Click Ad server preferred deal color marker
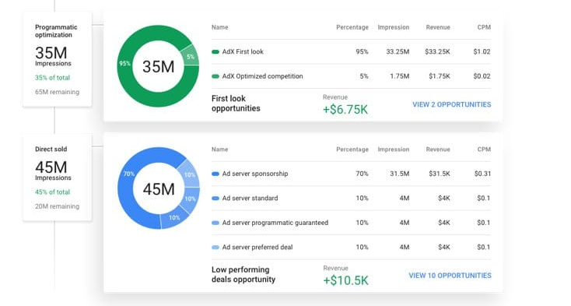571x306 pixels. (x=215, y=247)
